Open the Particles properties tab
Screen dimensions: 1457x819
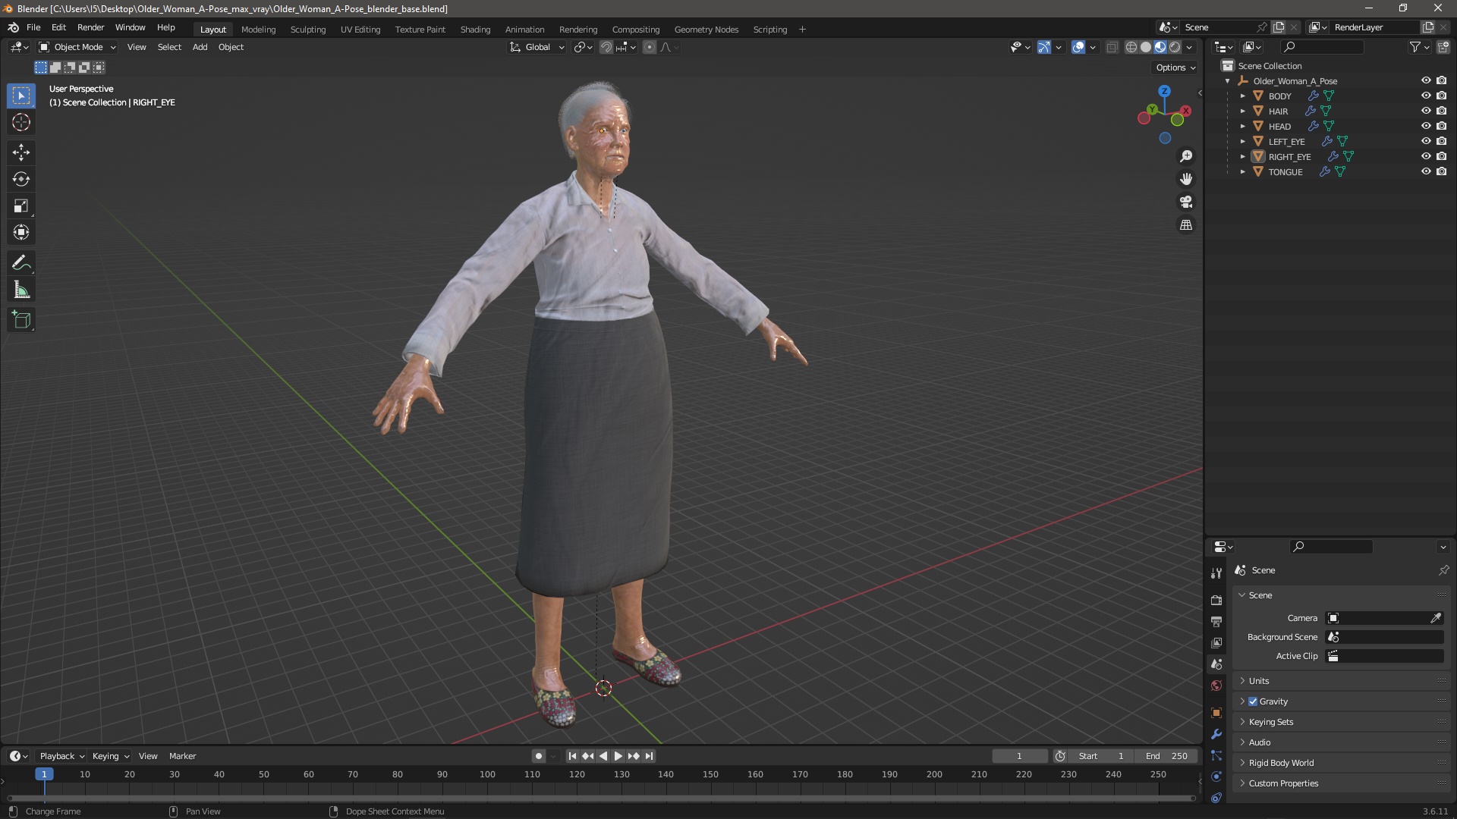pos(1216,755)
